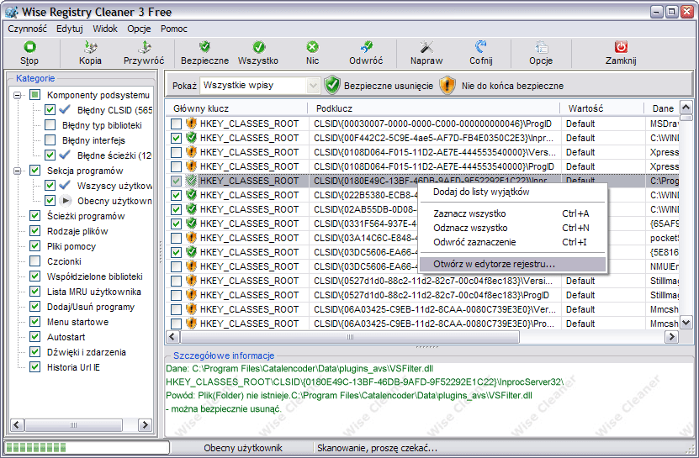This screenshot has height=458, width=699.
Task: Open the Pokaż Wszystkie wpisy dropdown
Action: [x=314, y=85]
